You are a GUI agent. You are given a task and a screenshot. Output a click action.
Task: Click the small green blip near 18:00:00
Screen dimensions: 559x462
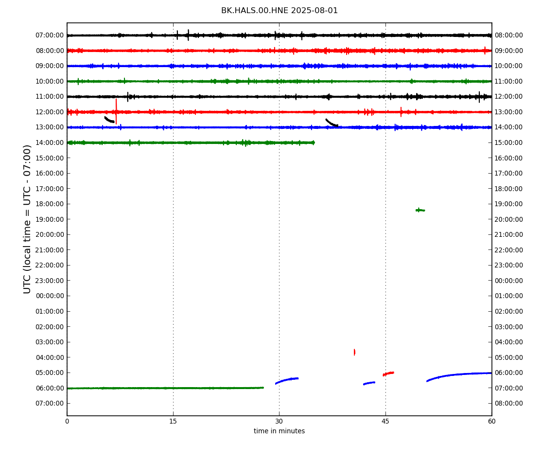pyautogui.click(x=420, y=210)
